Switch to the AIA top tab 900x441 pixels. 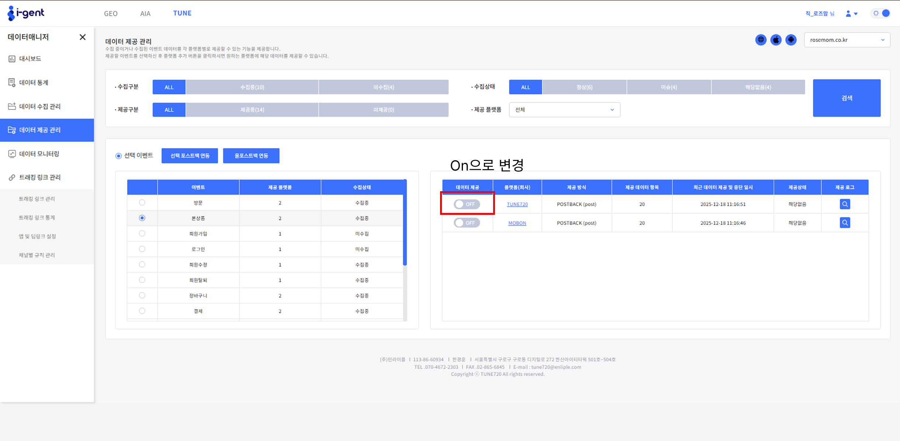coord(145,14)
